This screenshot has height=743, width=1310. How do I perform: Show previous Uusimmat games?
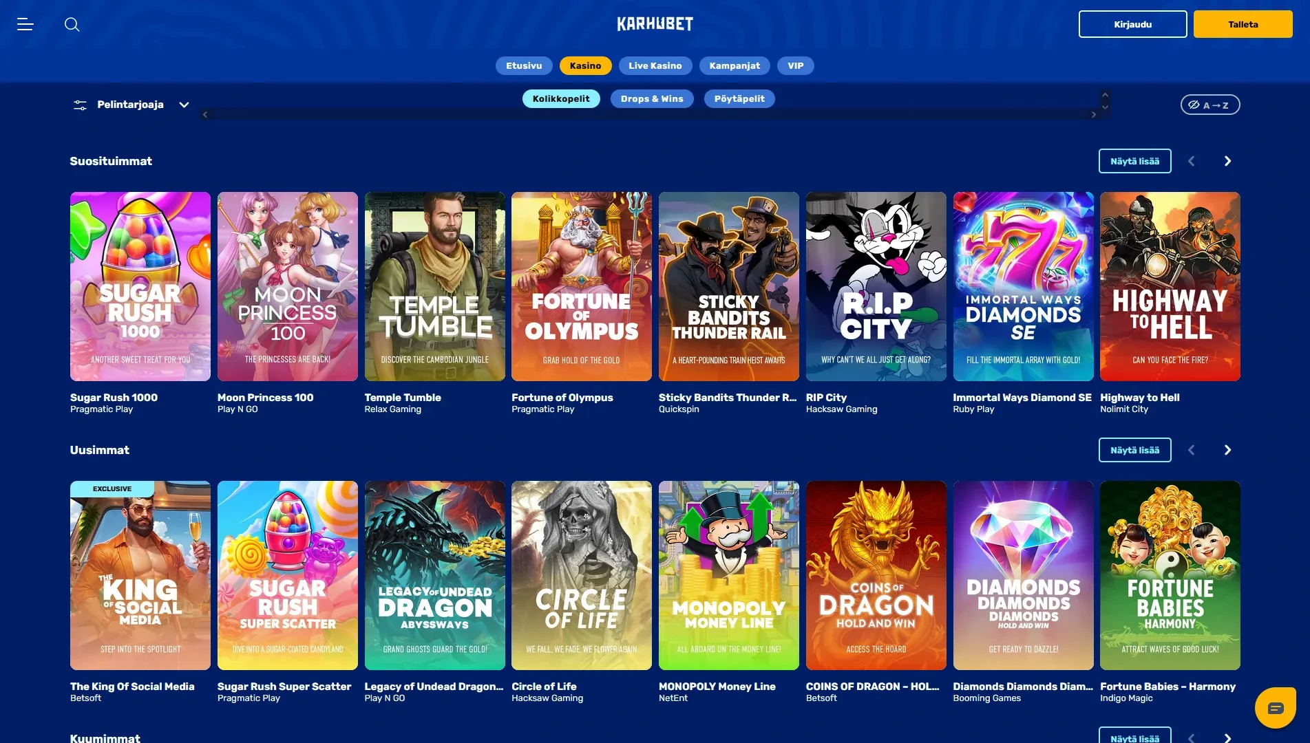(x=1192, y=450)
